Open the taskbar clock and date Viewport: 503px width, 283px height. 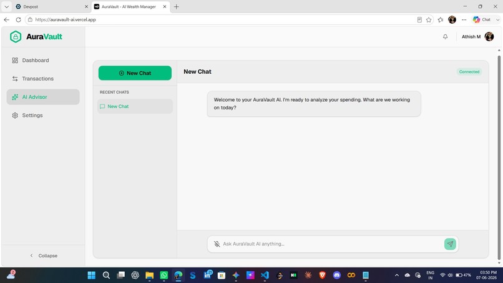tap(486, 276)
